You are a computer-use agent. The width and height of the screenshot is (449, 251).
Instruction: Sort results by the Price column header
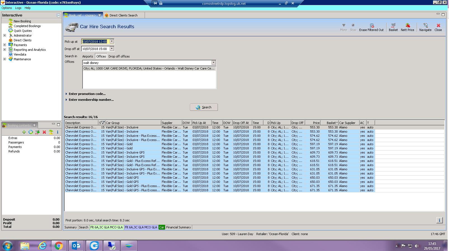[313, 123]
